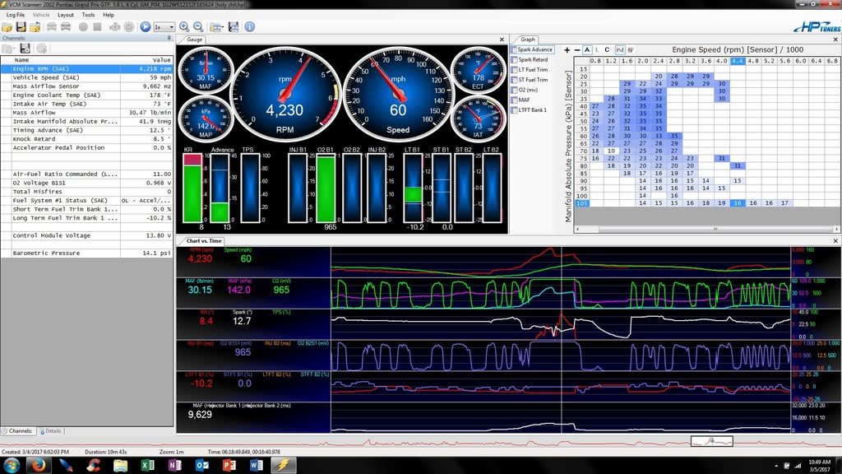Click the KR knock retard bar gauge
Screen dimensions: 842x474
coord(192,188)
